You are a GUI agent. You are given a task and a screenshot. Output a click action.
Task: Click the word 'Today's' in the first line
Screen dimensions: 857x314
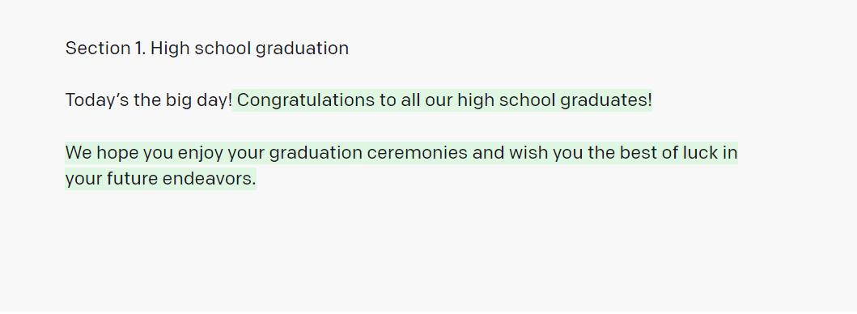click(x=97, y=100)
